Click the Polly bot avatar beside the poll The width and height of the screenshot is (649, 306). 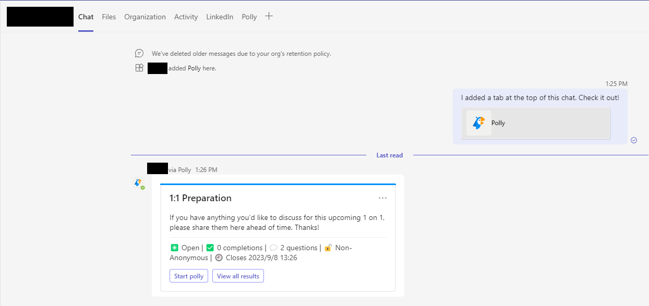[x=139, y=183]
